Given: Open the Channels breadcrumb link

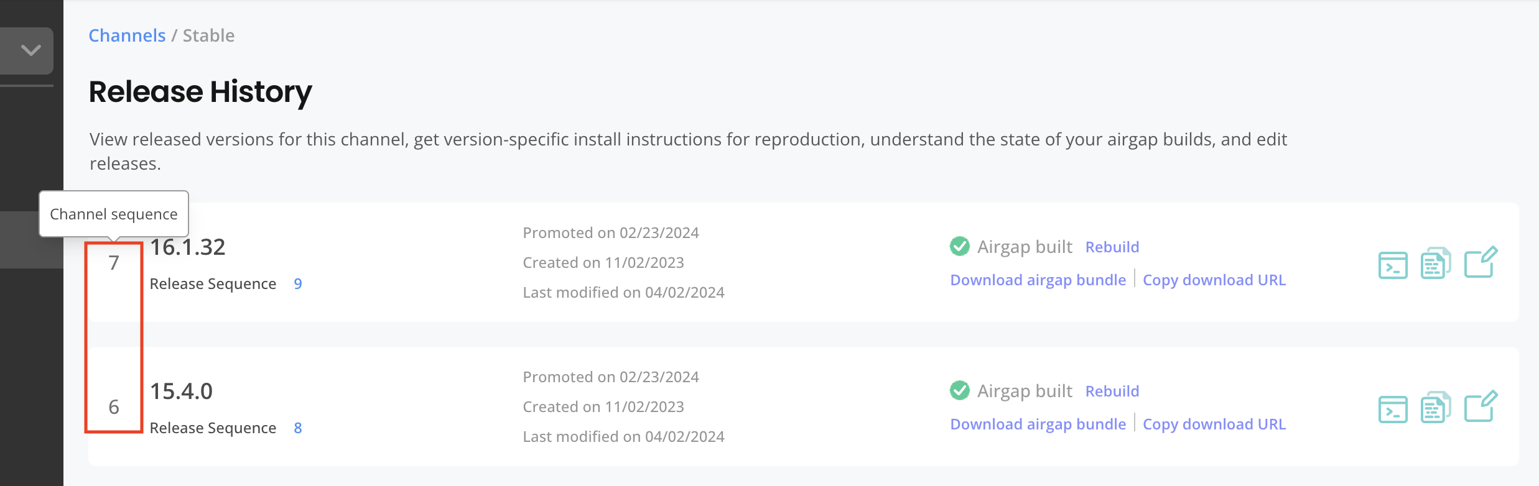Looking at the screenshot, I should point(127,35).
